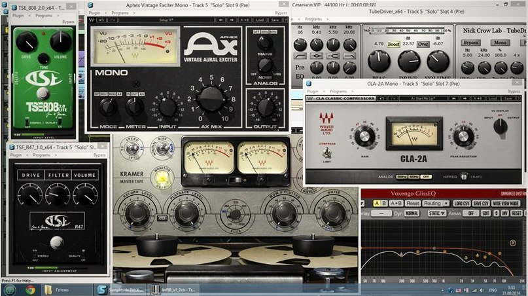Click next preset arrow in CLA-2A toolbar

point(465,98)
